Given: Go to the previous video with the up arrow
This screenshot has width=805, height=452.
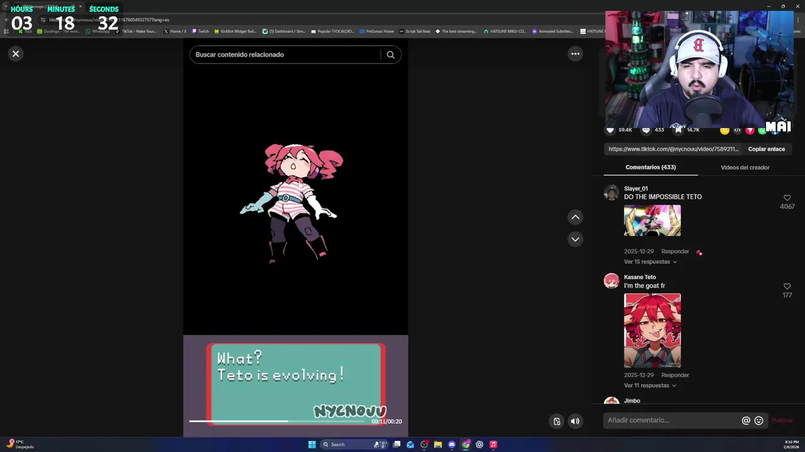Looking at the screenshot, I should click(575, 217).
